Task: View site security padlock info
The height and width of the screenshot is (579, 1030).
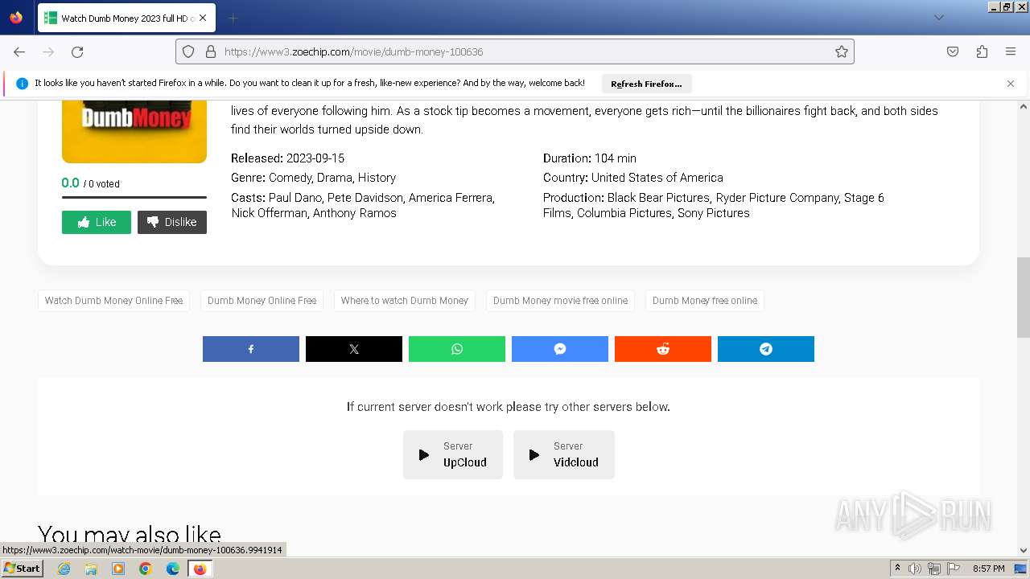Action: coord(211,51)
